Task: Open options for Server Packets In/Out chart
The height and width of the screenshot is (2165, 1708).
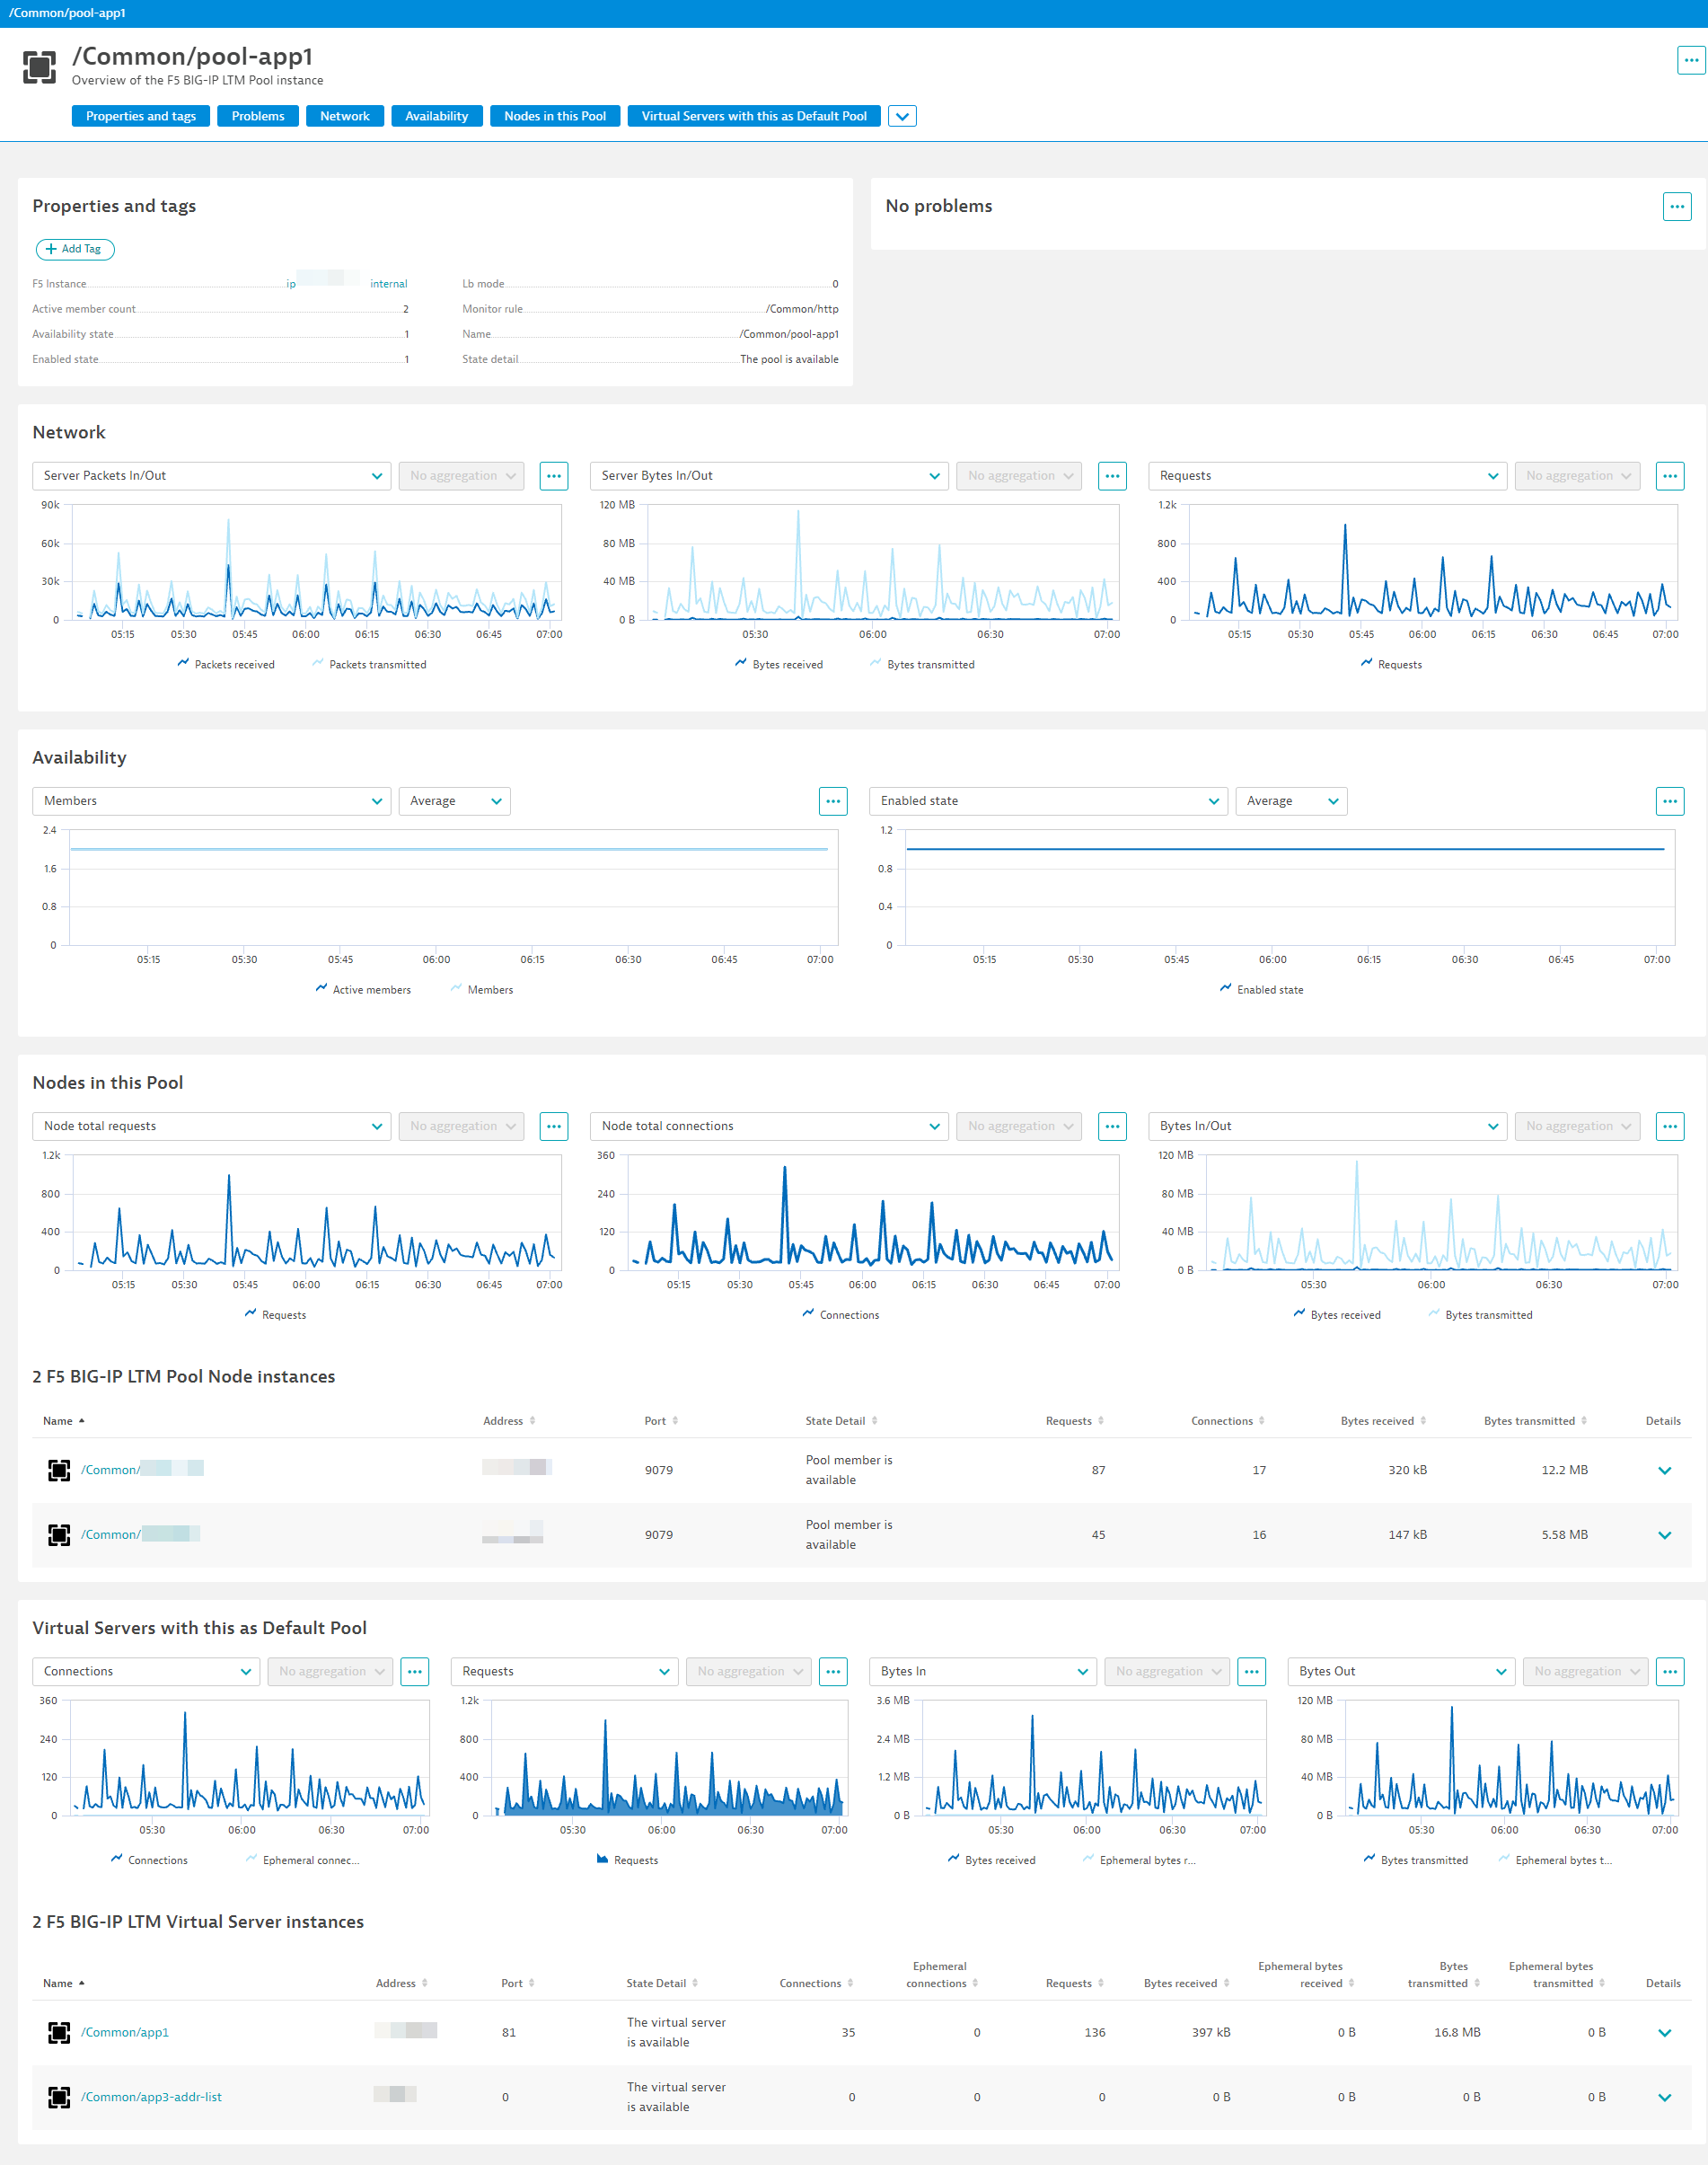Action: click(x=554, y=476)
